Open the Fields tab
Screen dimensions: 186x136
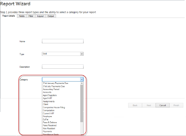click(22, 16)
